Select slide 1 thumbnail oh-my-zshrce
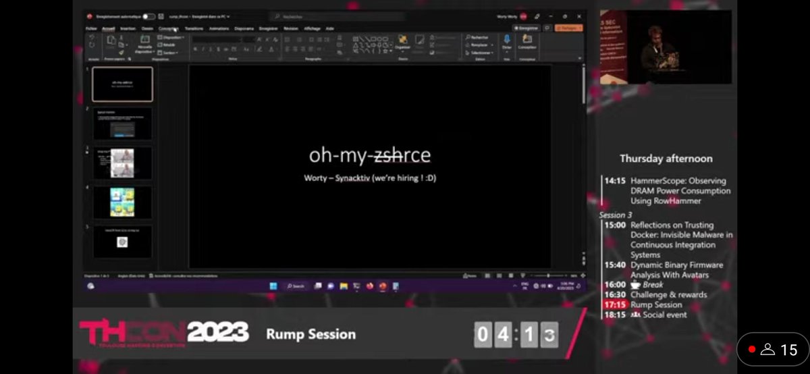Image resolution: width=810 pixels, height=374 pixels. pos(122,84)
